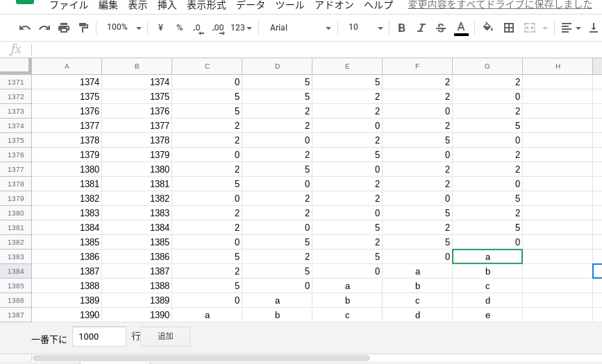This screenshot has height=364, width=602.
Task: Open the horizontal align dropdown
Action: click(571, 28)
